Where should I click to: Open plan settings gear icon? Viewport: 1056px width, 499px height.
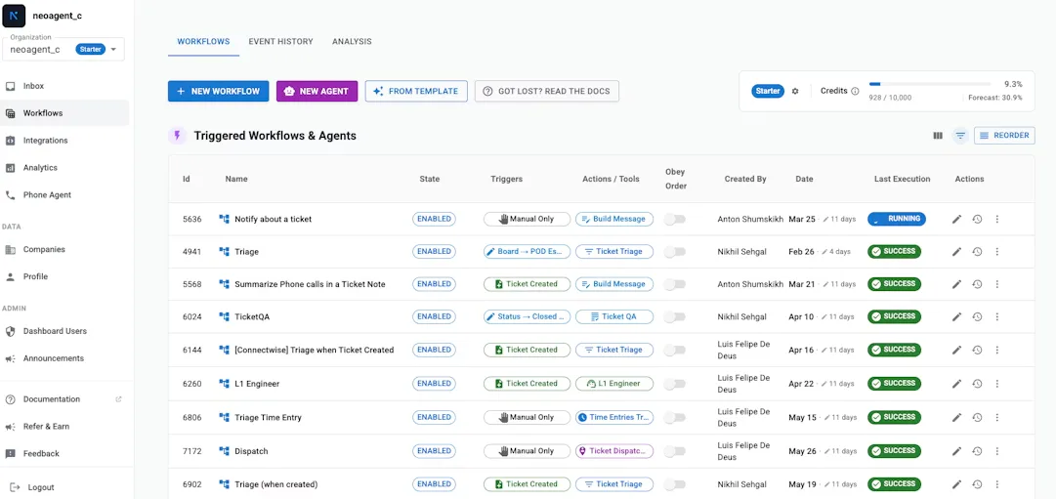click(x=795, y=91)
